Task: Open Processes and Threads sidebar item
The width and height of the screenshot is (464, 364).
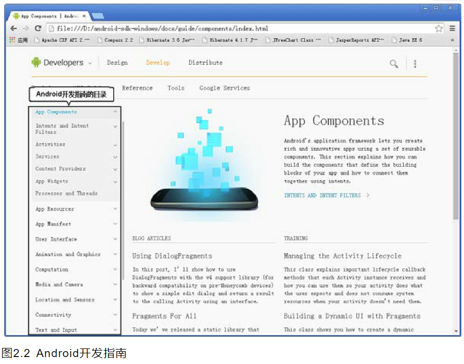Action: [67, 194]
